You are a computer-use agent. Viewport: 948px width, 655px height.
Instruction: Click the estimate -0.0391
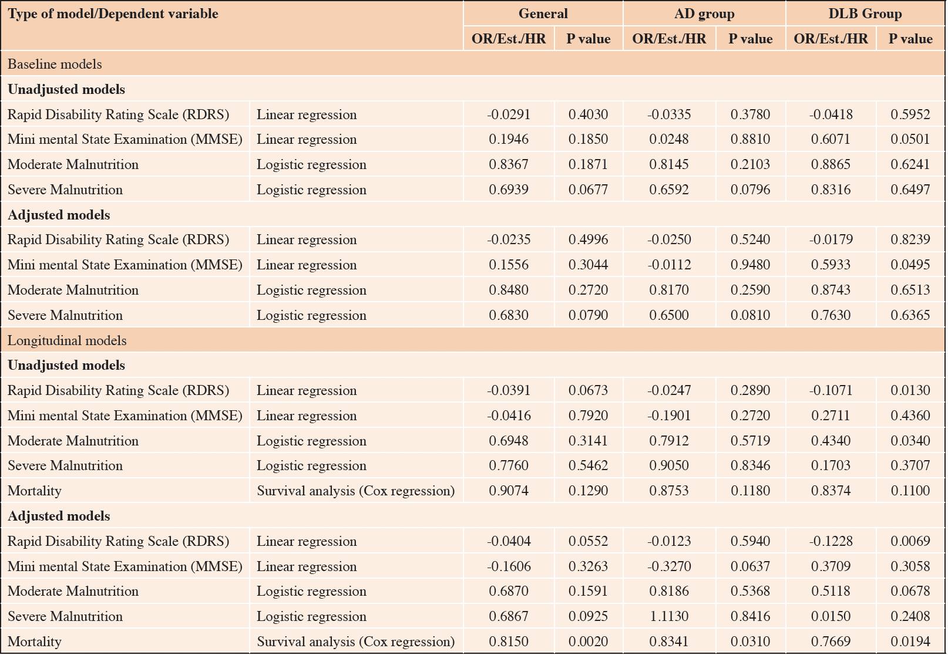tap(509, 390)
